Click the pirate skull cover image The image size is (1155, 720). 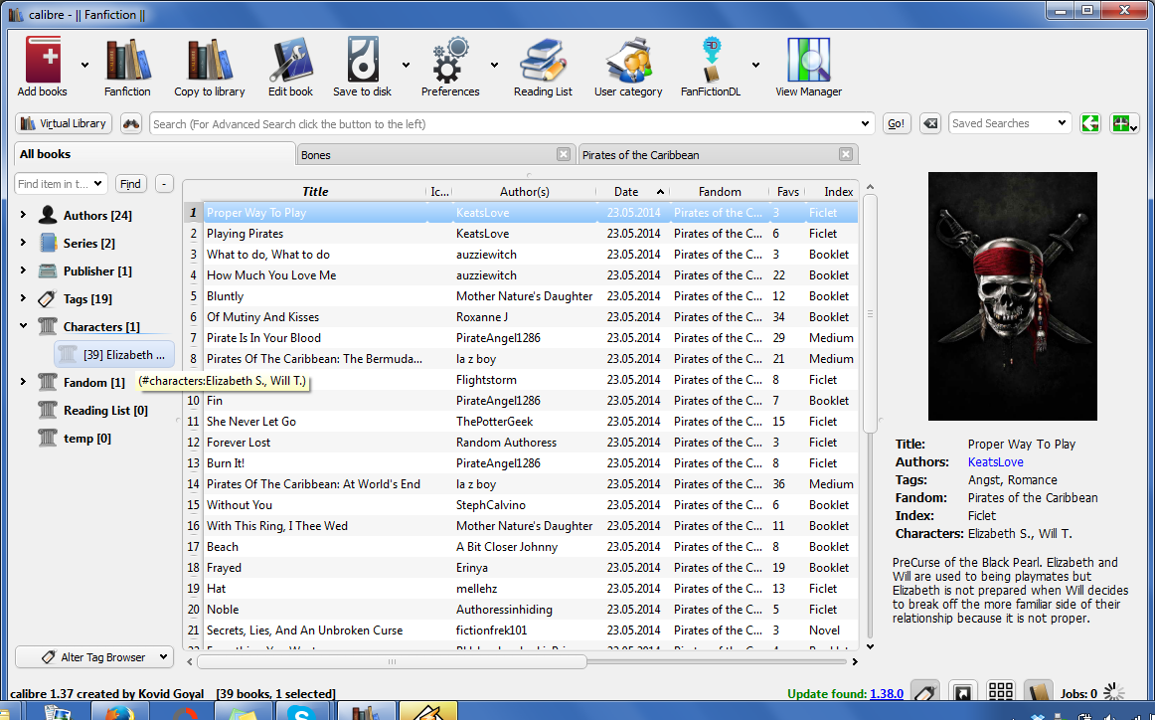click(1012, 296)
